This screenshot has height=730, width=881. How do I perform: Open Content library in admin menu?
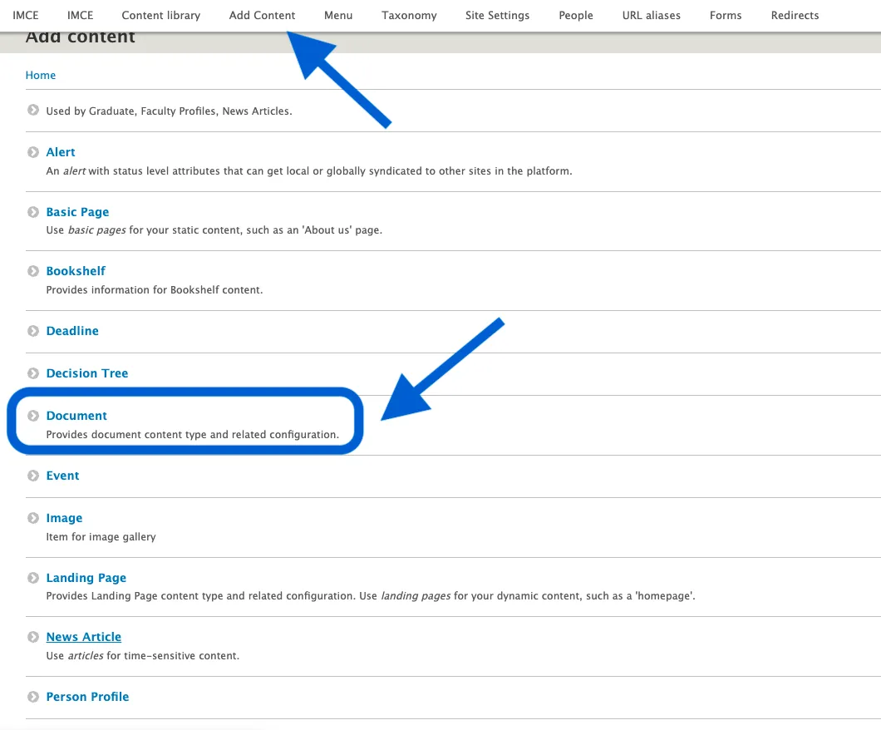161,15
